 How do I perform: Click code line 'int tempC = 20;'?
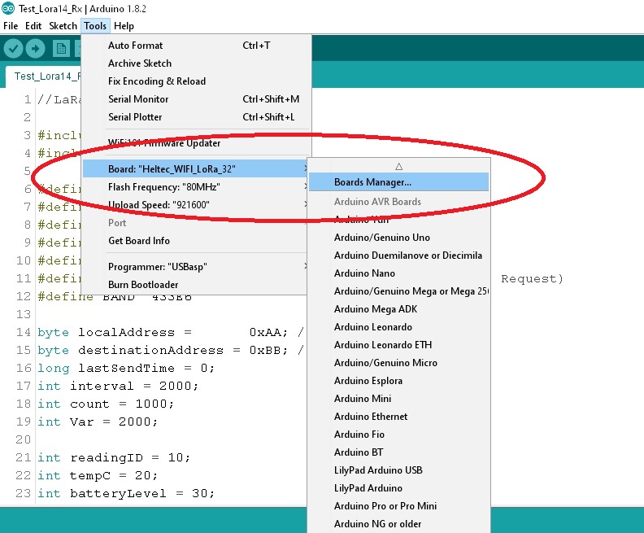pyautogui.click(x=98, y=475)
